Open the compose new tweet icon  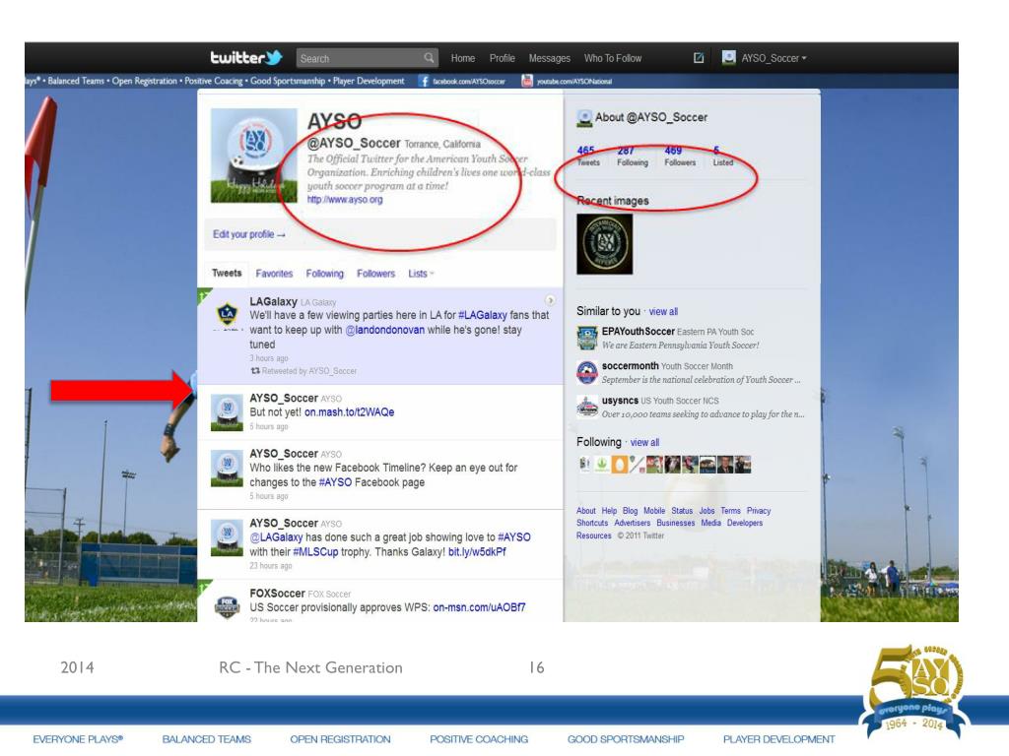pyautogui.click(x=699, y=58)
